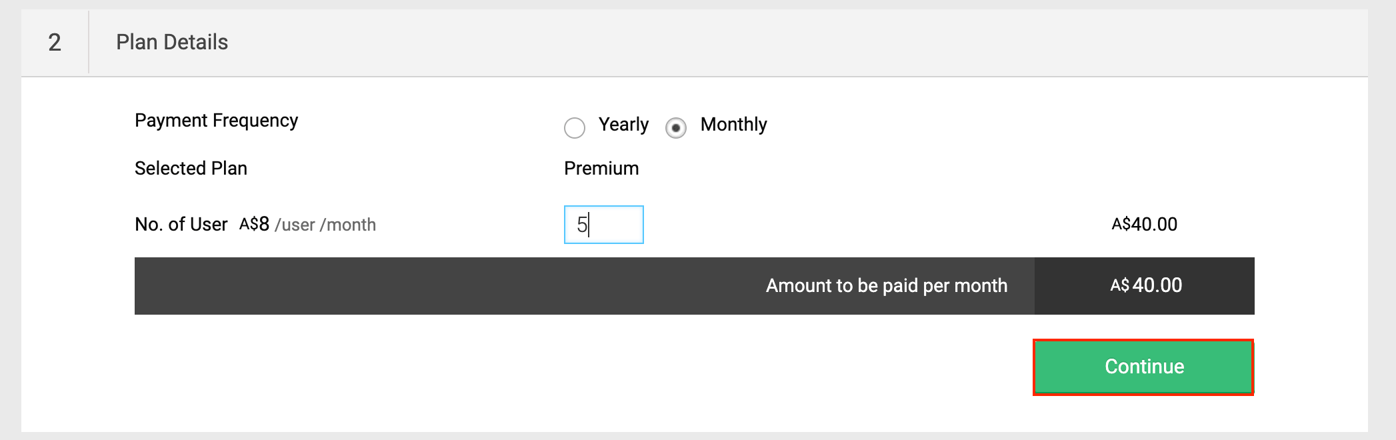Click the No. of User label
Viewport: 1396px width, 440px height.
181,224
